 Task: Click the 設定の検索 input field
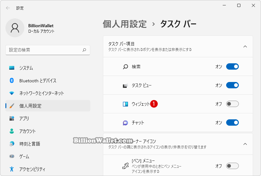click(x=48, y=50)
